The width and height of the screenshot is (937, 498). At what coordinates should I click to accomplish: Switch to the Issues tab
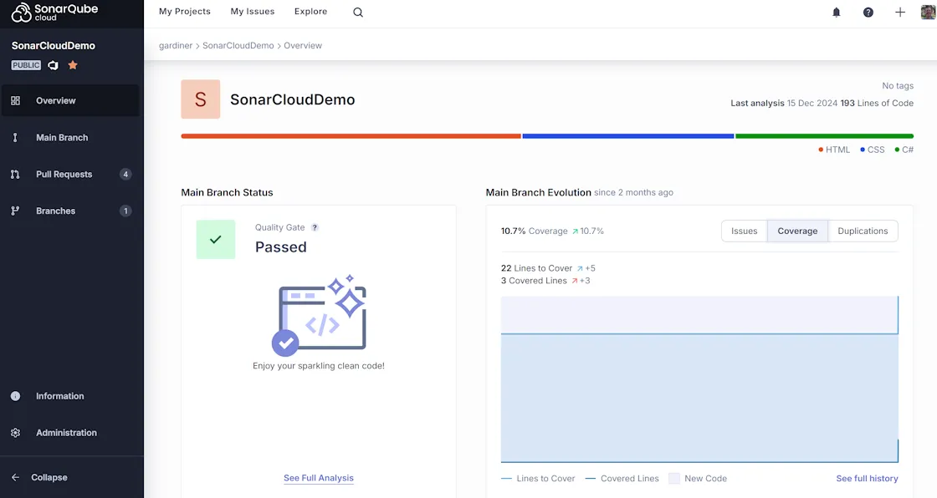click(744, 231)
